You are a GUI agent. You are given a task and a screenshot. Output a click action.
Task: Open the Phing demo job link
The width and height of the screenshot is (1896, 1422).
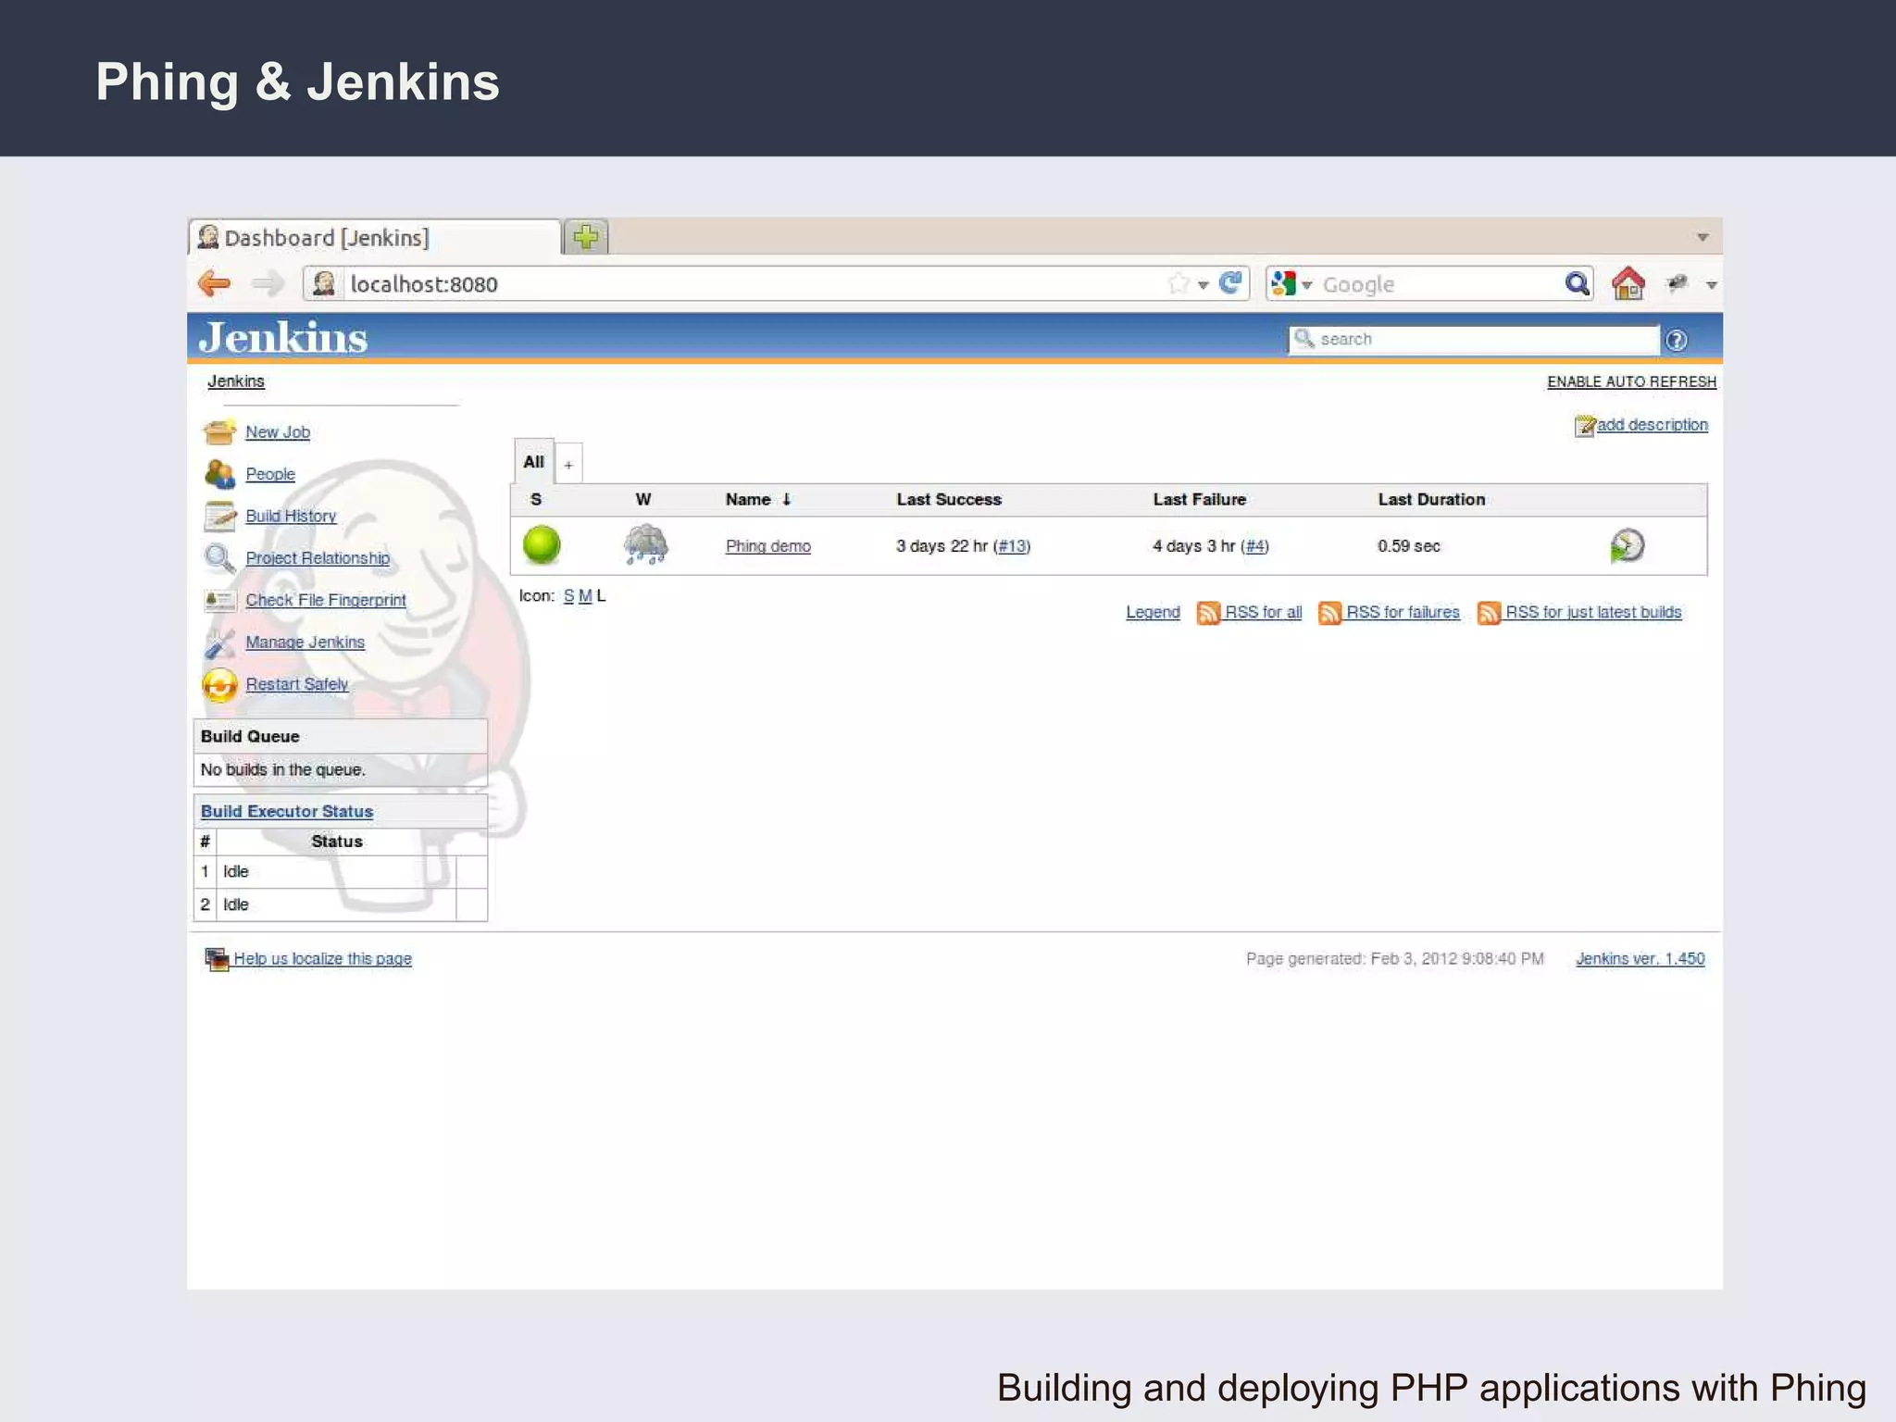pyautogui.click(x=767, y=546)
